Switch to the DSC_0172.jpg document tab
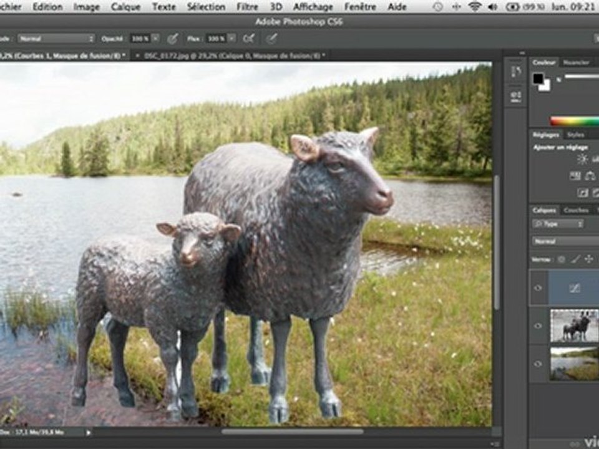The width and height of the screenshot is (599, 449). pyautogui.click(x=234, y=56)
